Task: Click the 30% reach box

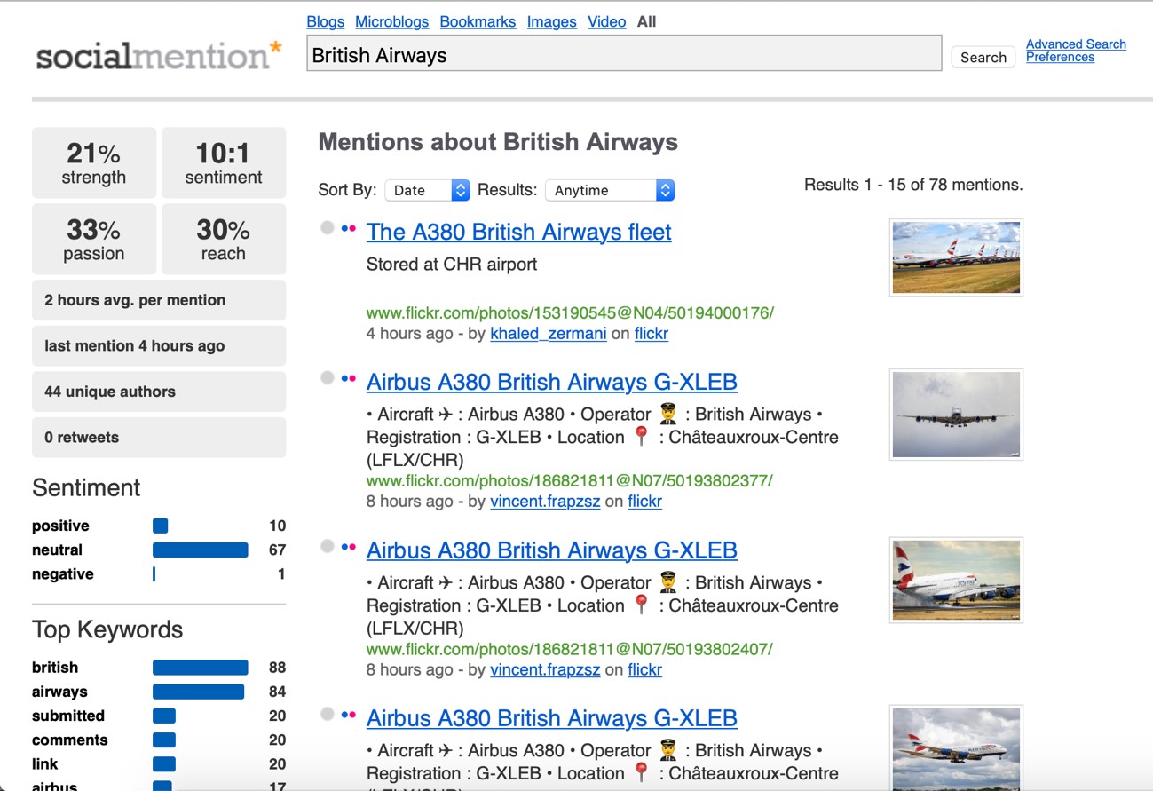Action: click(224, 239)
